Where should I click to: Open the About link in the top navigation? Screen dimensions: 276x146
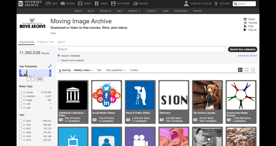(78, 11)
